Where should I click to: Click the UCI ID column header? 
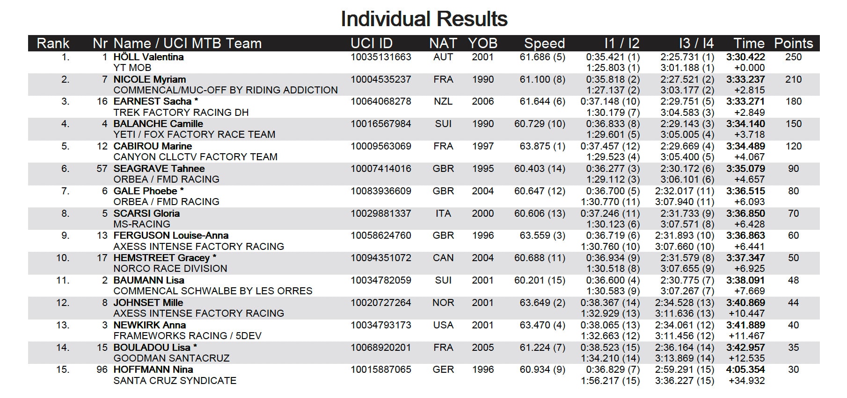coord(372,43)
